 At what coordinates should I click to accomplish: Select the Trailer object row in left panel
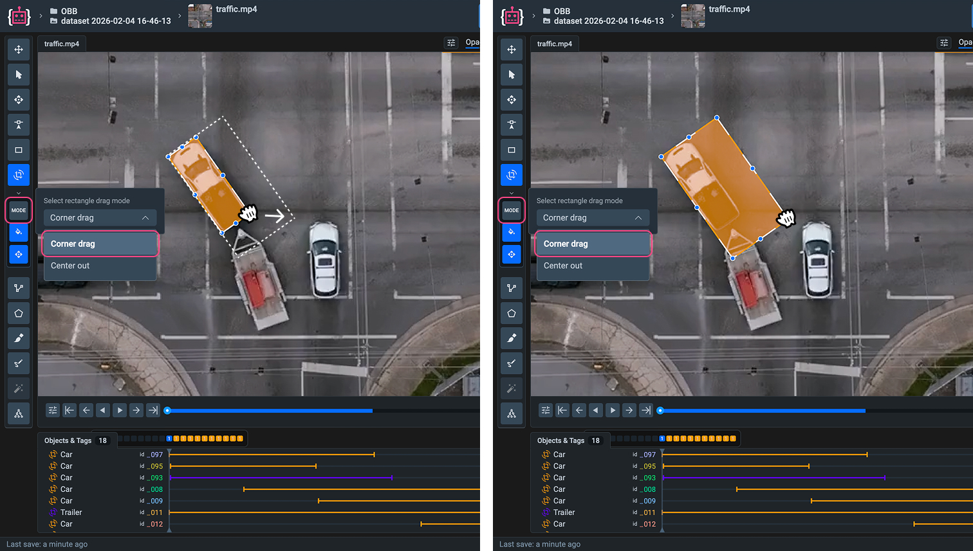coord(71,512)
